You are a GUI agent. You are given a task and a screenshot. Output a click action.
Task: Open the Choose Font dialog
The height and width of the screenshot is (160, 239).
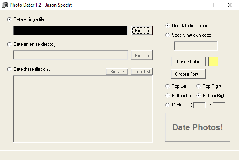(188, 74)
